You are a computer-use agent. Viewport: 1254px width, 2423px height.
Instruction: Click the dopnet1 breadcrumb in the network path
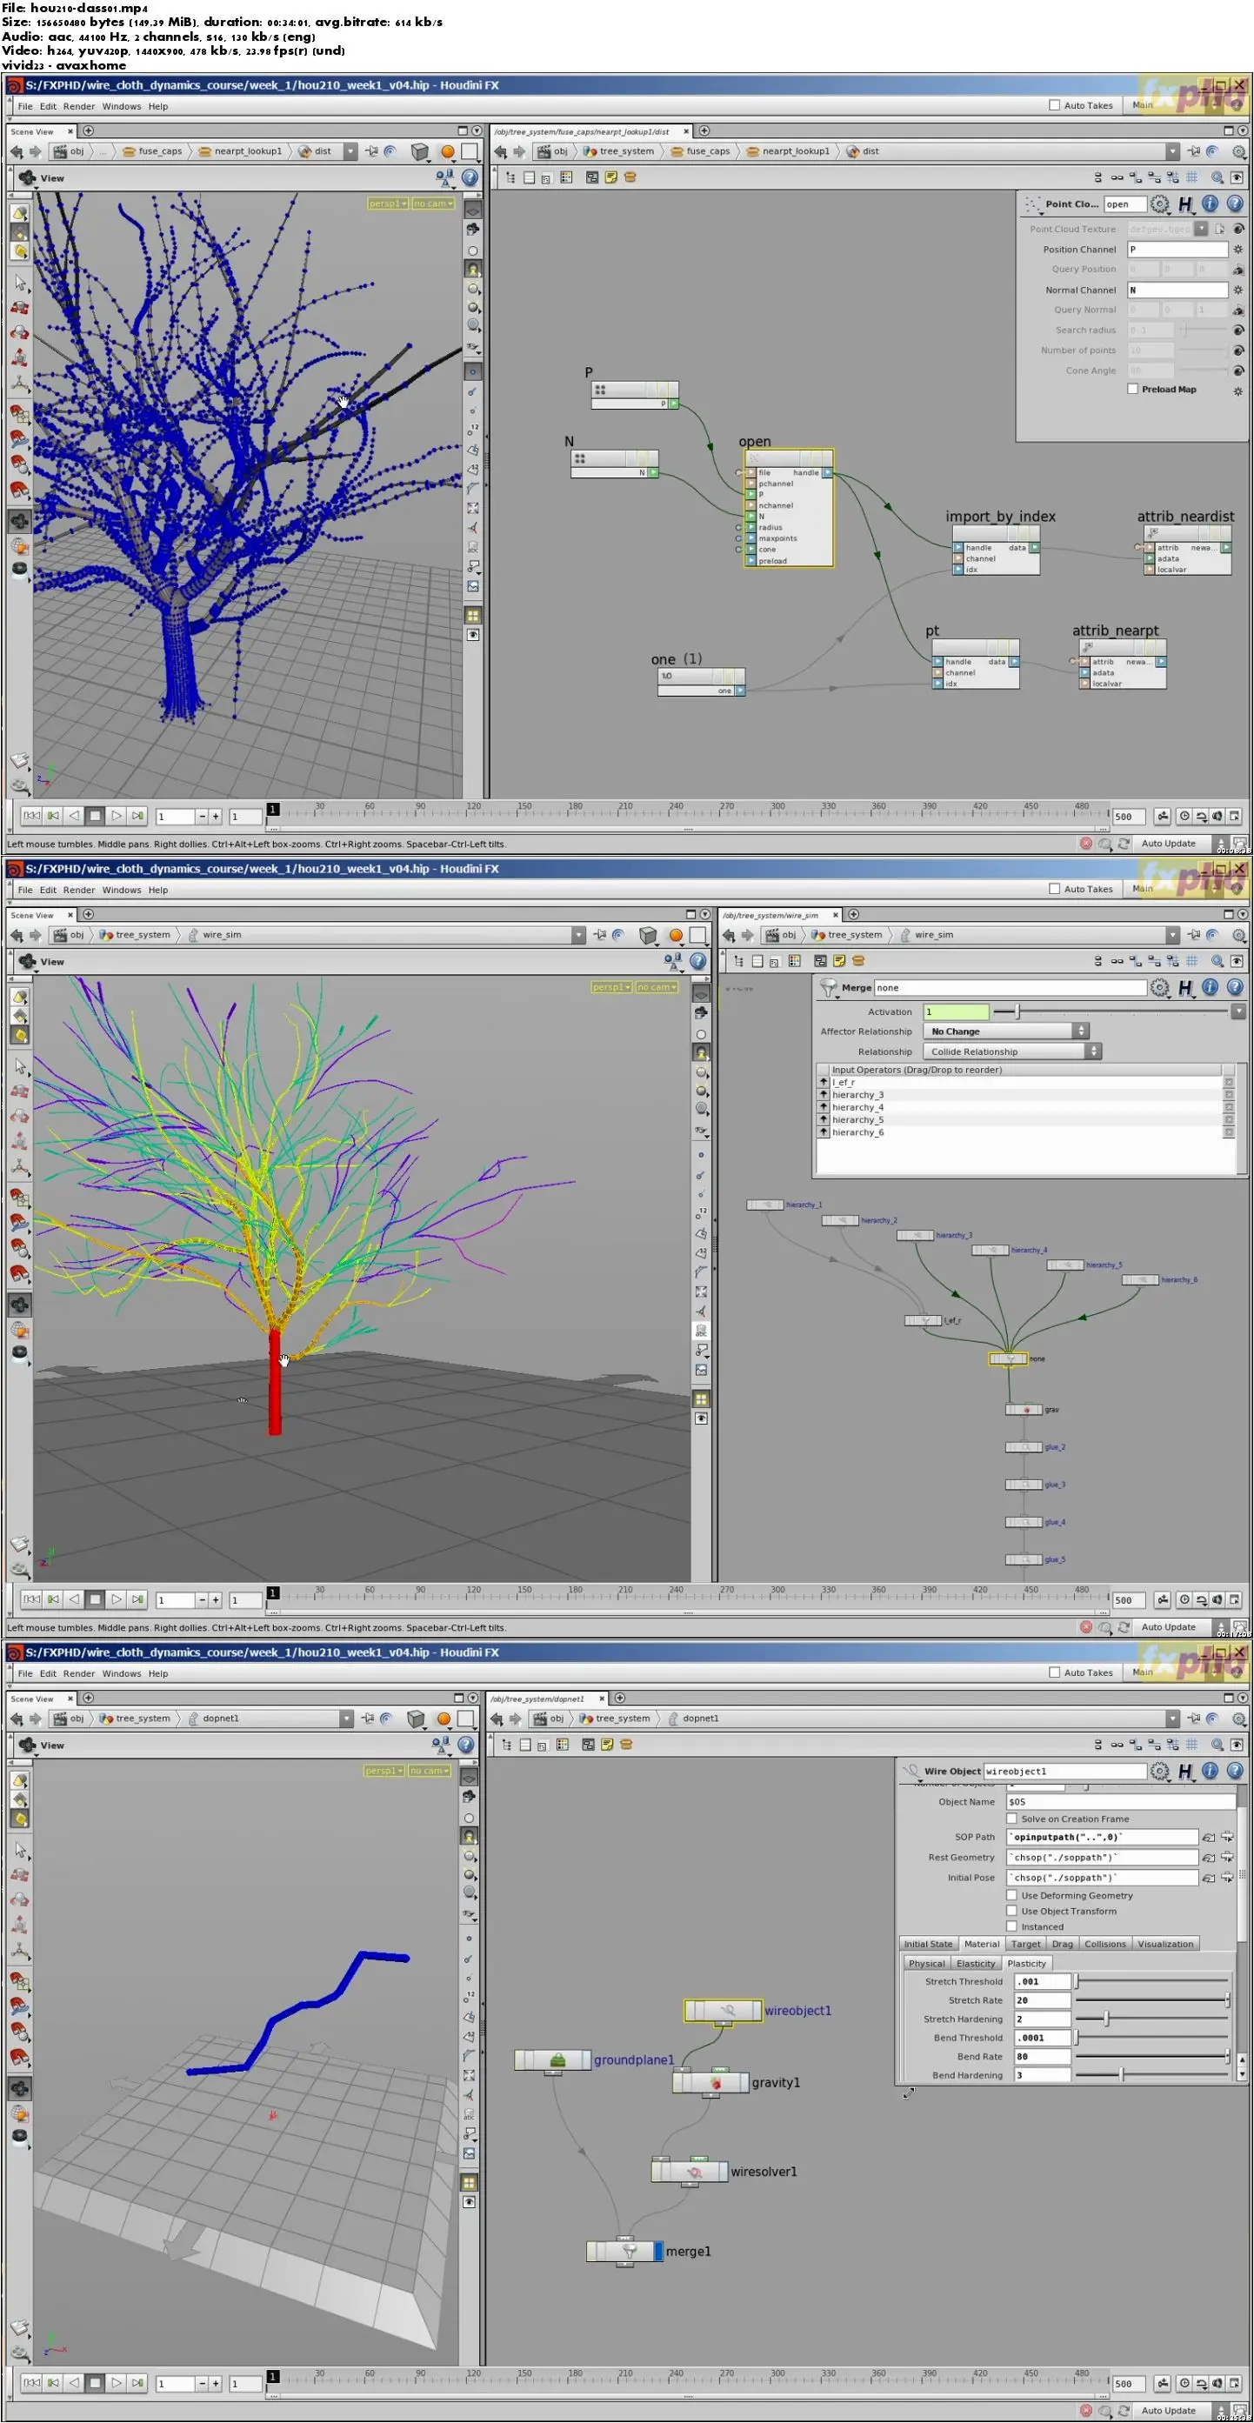tap(699, 1719)
